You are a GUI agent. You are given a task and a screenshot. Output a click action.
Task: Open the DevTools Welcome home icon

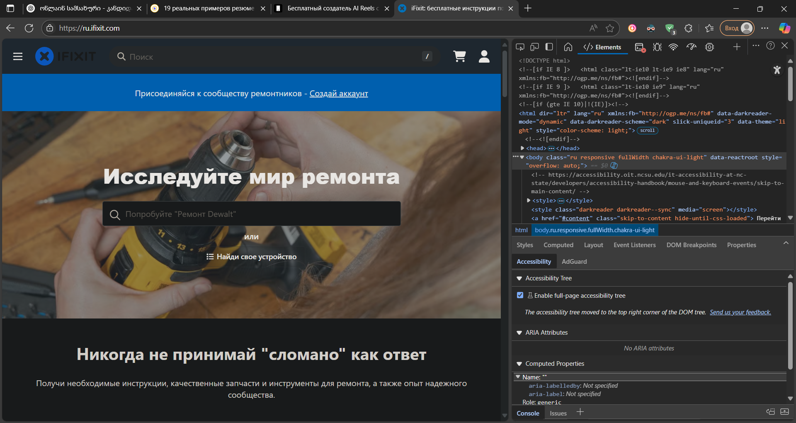pos(568,47)
